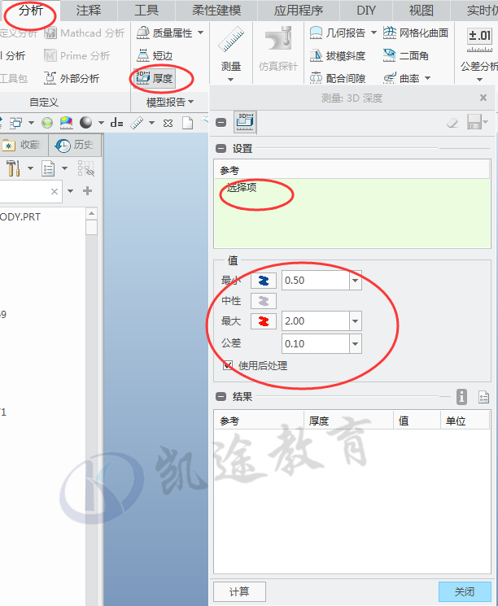The image size is (498, 606).
Task: Open the 几何报告 tool
Action: click(338, 33)
